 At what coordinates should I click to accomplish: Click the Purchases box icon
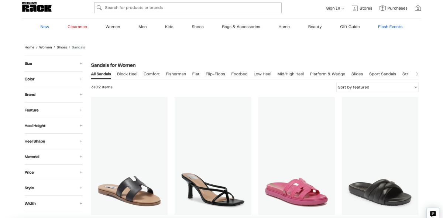click(382, 8)
